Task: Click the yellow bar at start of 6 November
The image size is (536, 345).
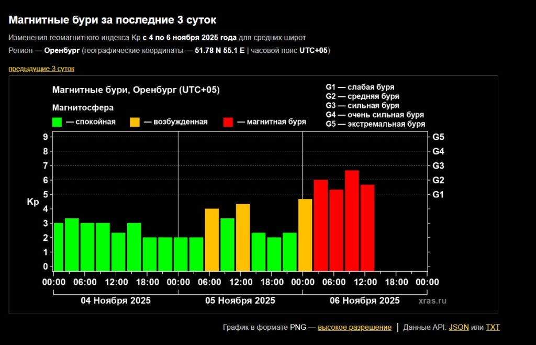Action: [305, 235]
